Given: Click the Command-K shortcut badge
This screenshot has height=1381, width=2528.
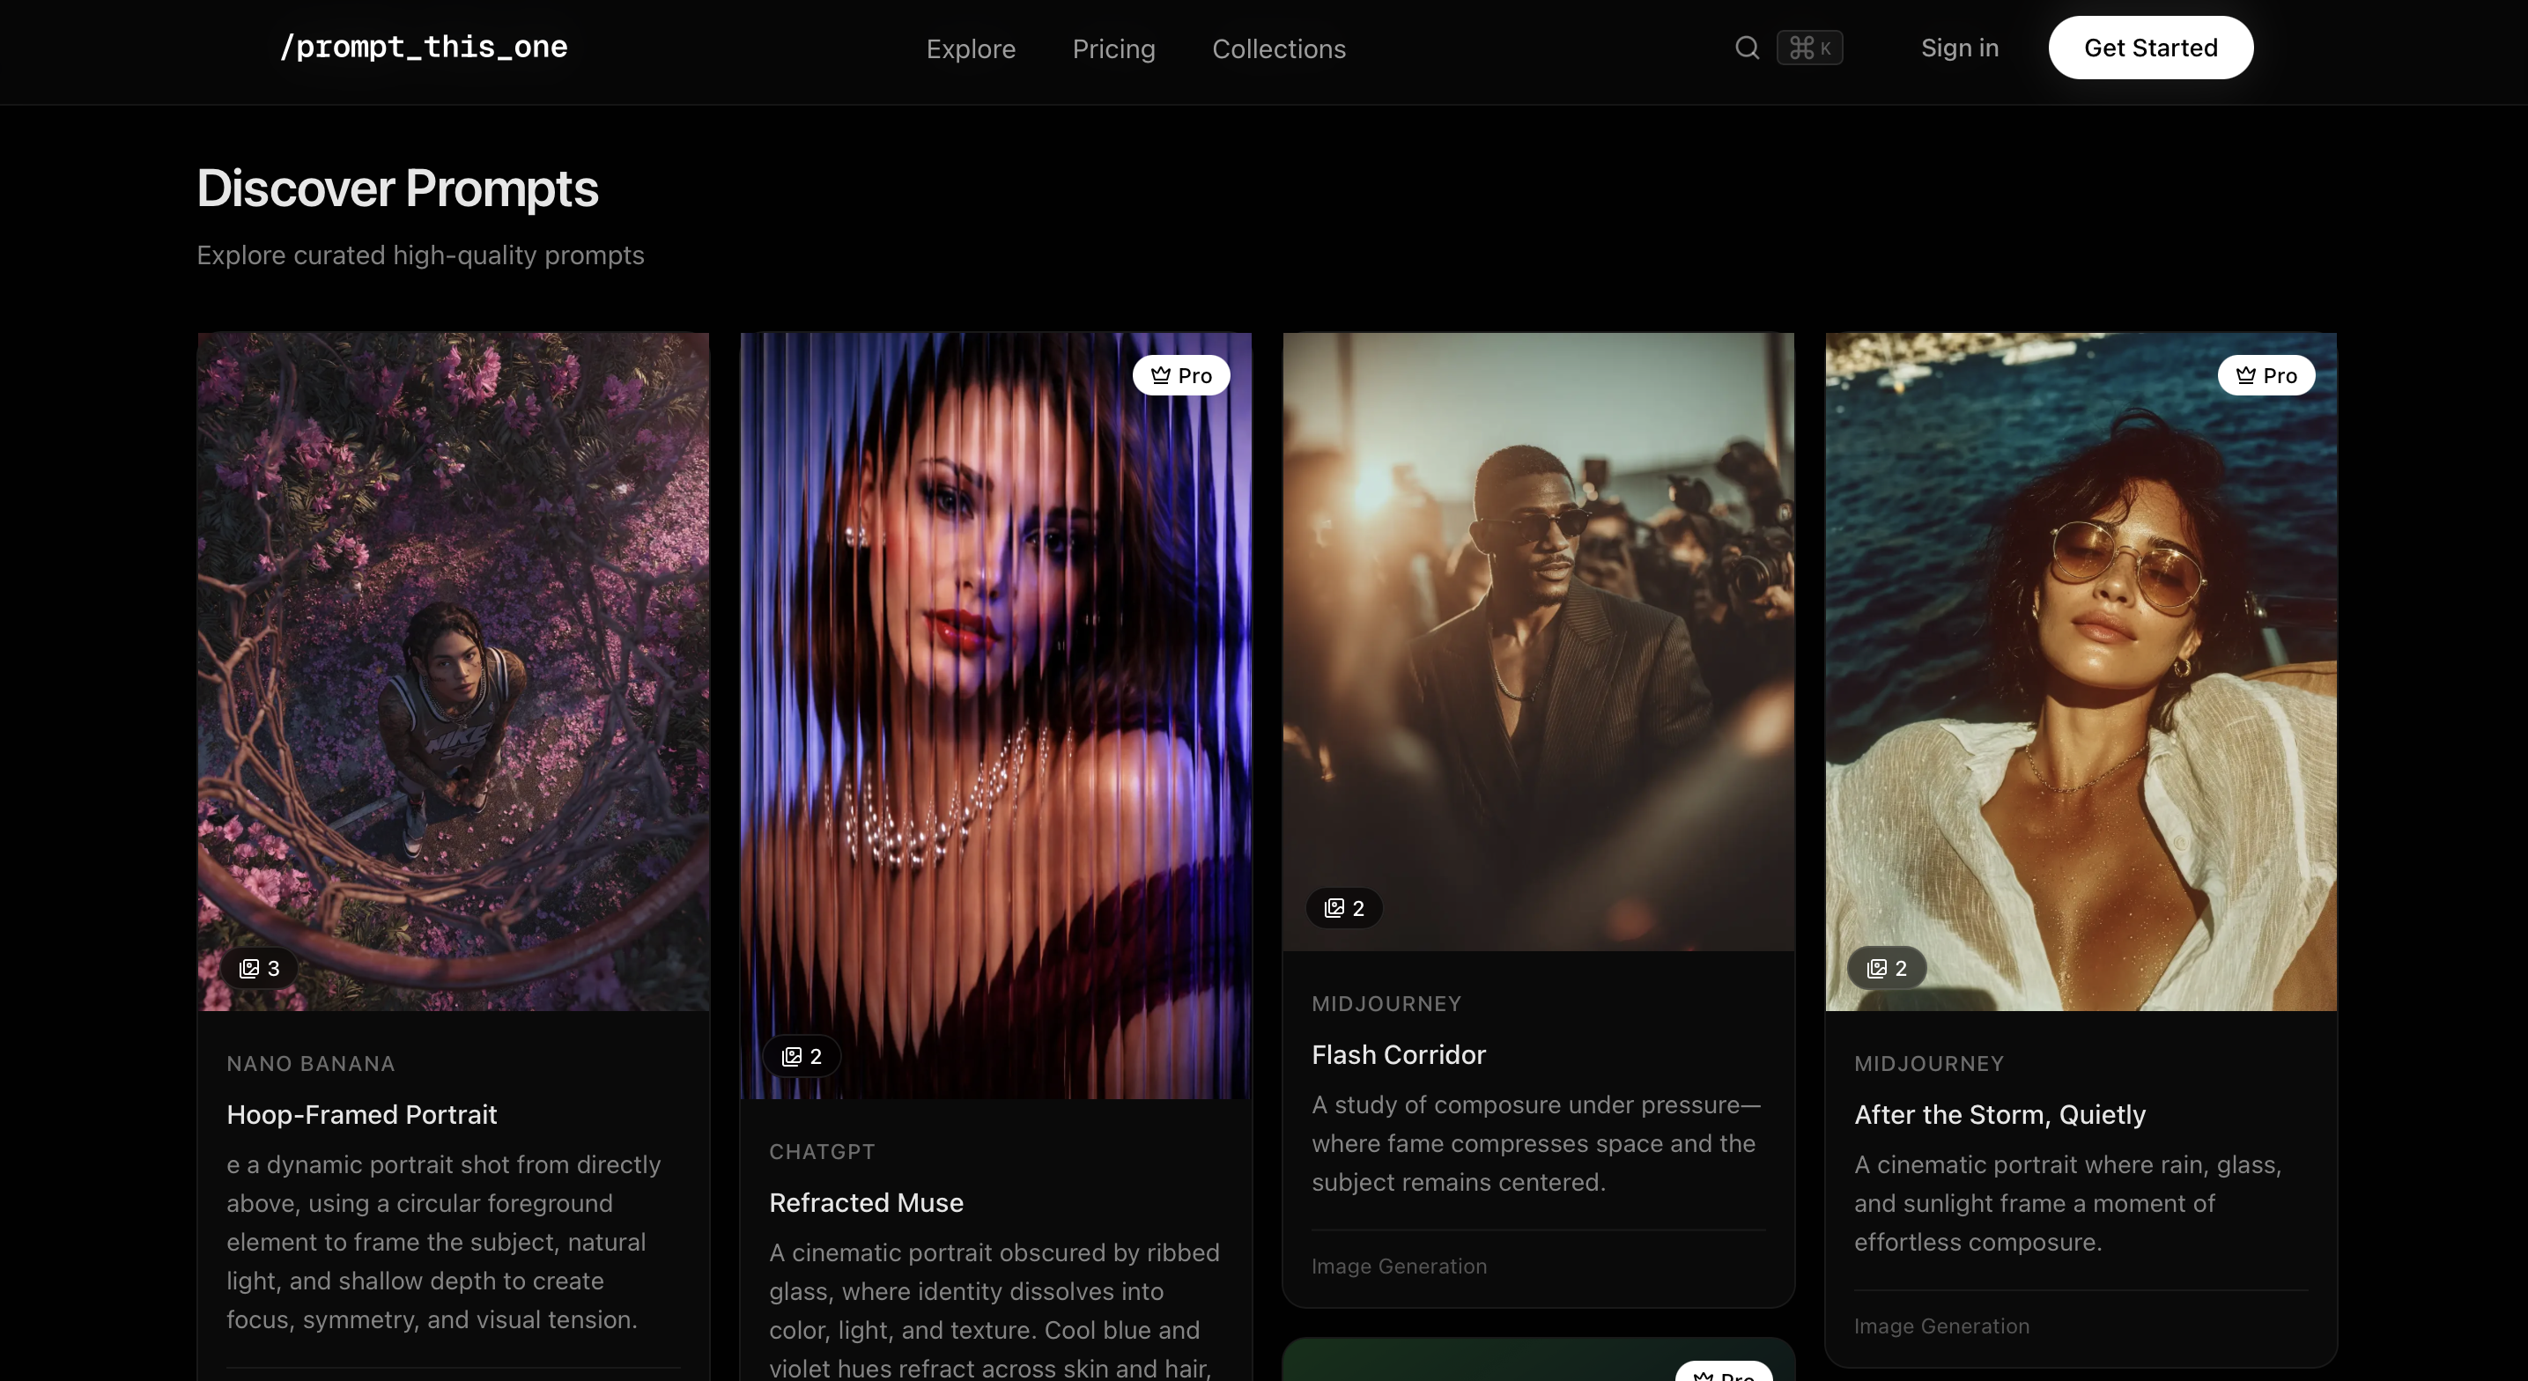Looking at the screenshot, I should click(1808, 47).
